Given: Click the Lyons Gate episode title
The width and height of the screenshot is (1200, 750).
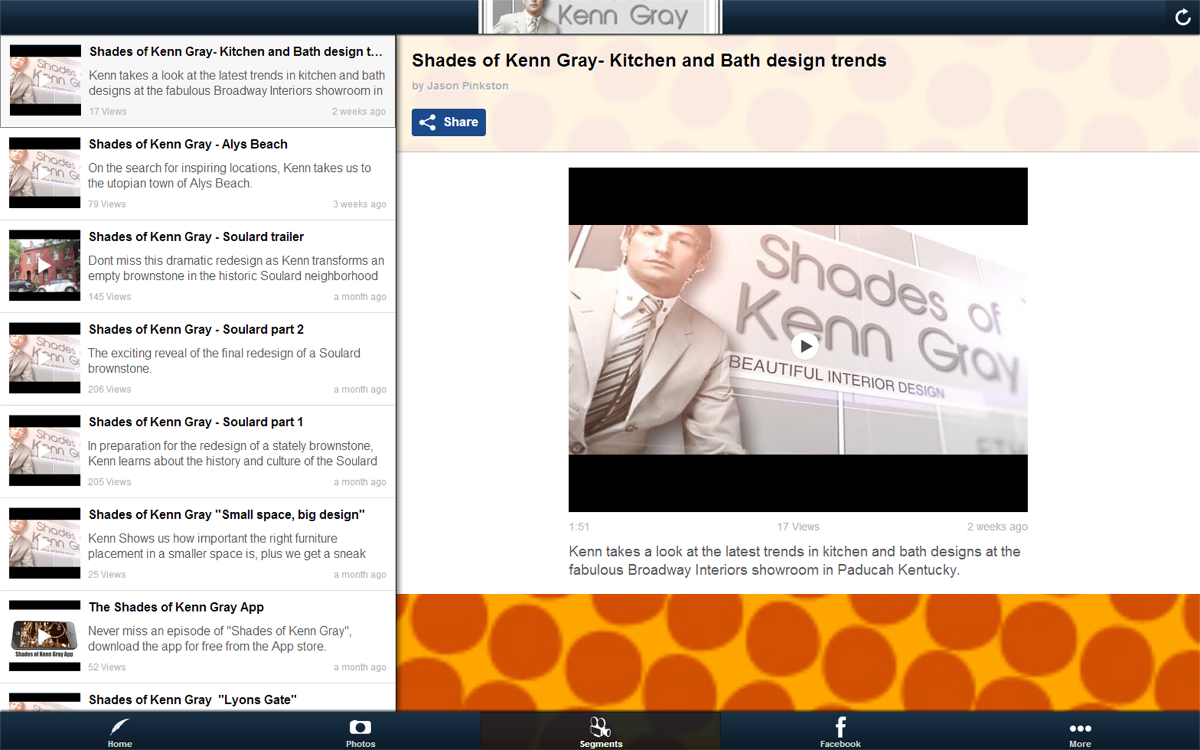Looking at the screenshot, I should [x=192, y=699].
